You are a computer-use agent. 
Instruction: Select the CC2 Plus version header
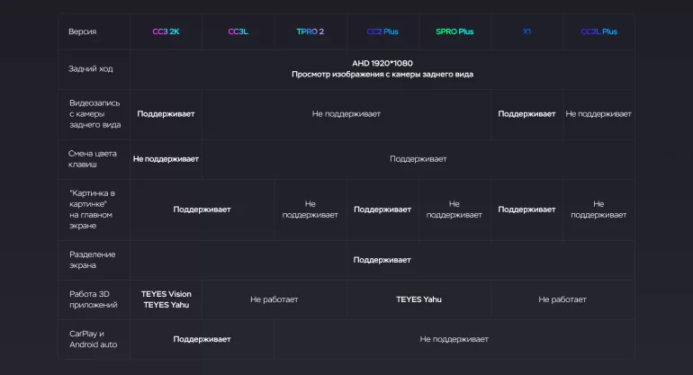tap(382, 31)
